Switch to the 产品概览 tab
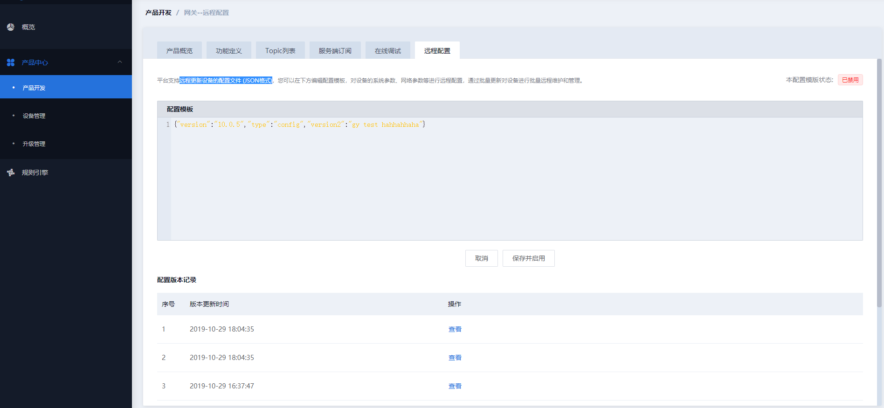884x408 pixels. pyautogui.click(x=180, y=51)
